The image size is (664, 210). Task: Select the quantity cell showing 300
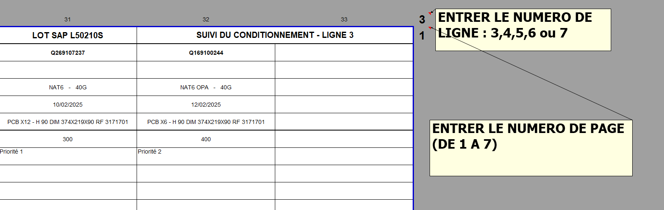click(x=68, y=139)
